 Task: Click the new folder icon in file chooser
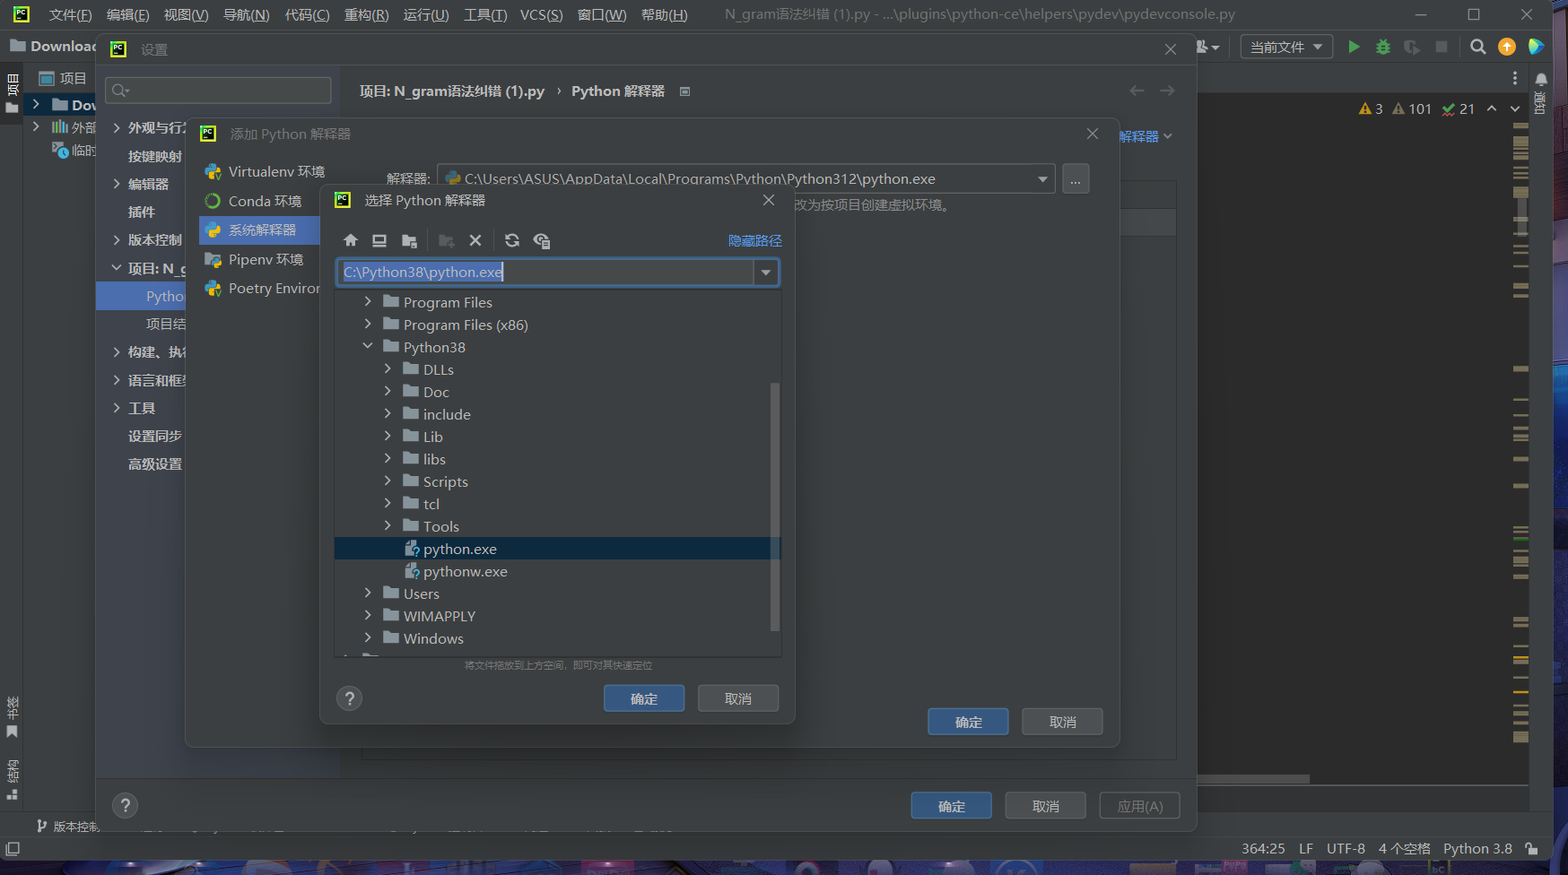(x=446, y=240)
